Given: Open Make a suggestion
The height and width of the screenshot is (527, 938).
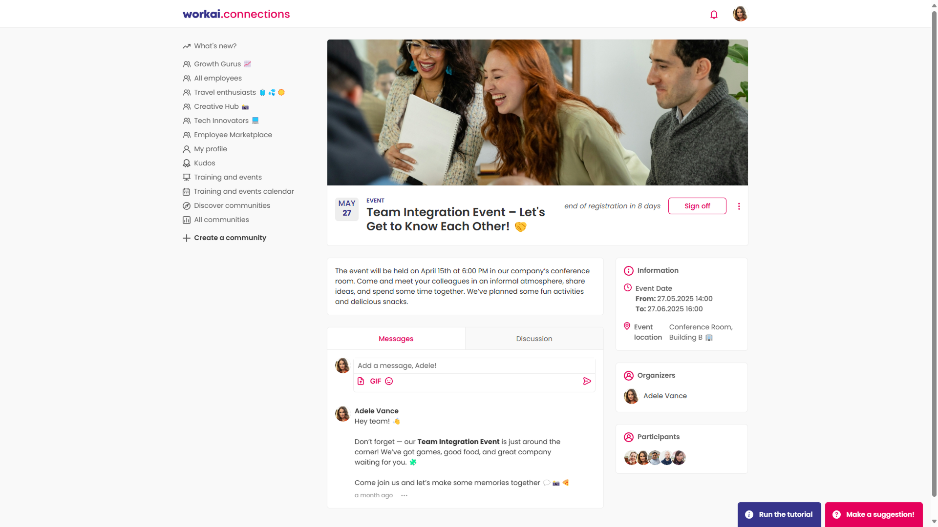Looking at the screenshot, I should tap(874, 514).
